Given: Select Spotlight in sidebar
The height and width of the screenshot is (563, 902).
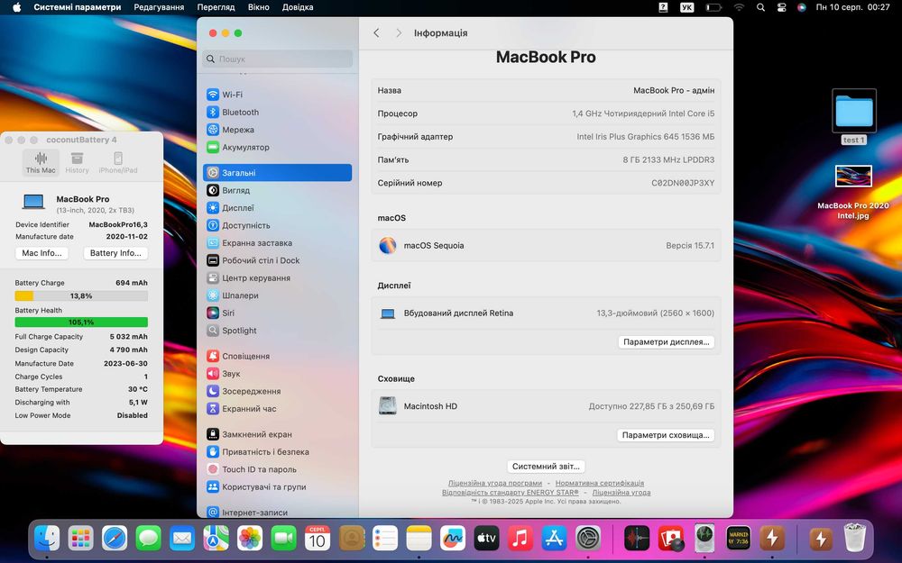Looking at the screenshot, I should pos(277,331).
